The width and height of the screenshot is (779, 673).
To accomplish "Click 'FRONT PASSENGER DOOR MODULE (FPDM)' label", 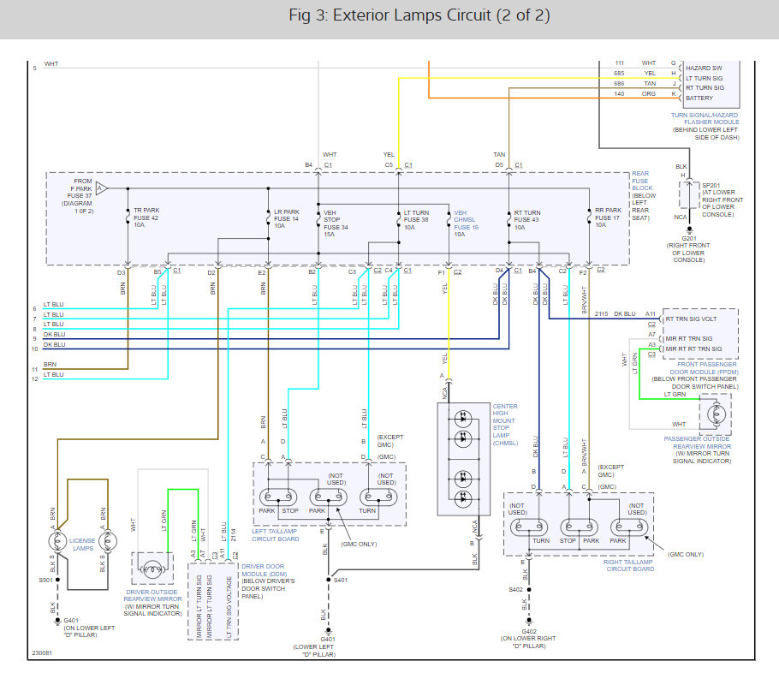I will pyautogui.click(x=705, y=368).
